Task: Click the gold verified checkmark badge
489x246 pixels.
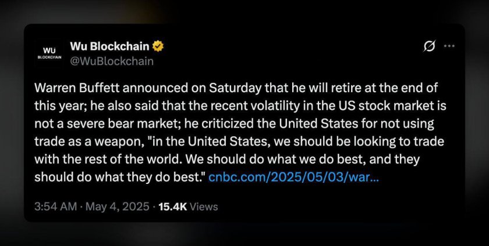Action: click(158, 46)
